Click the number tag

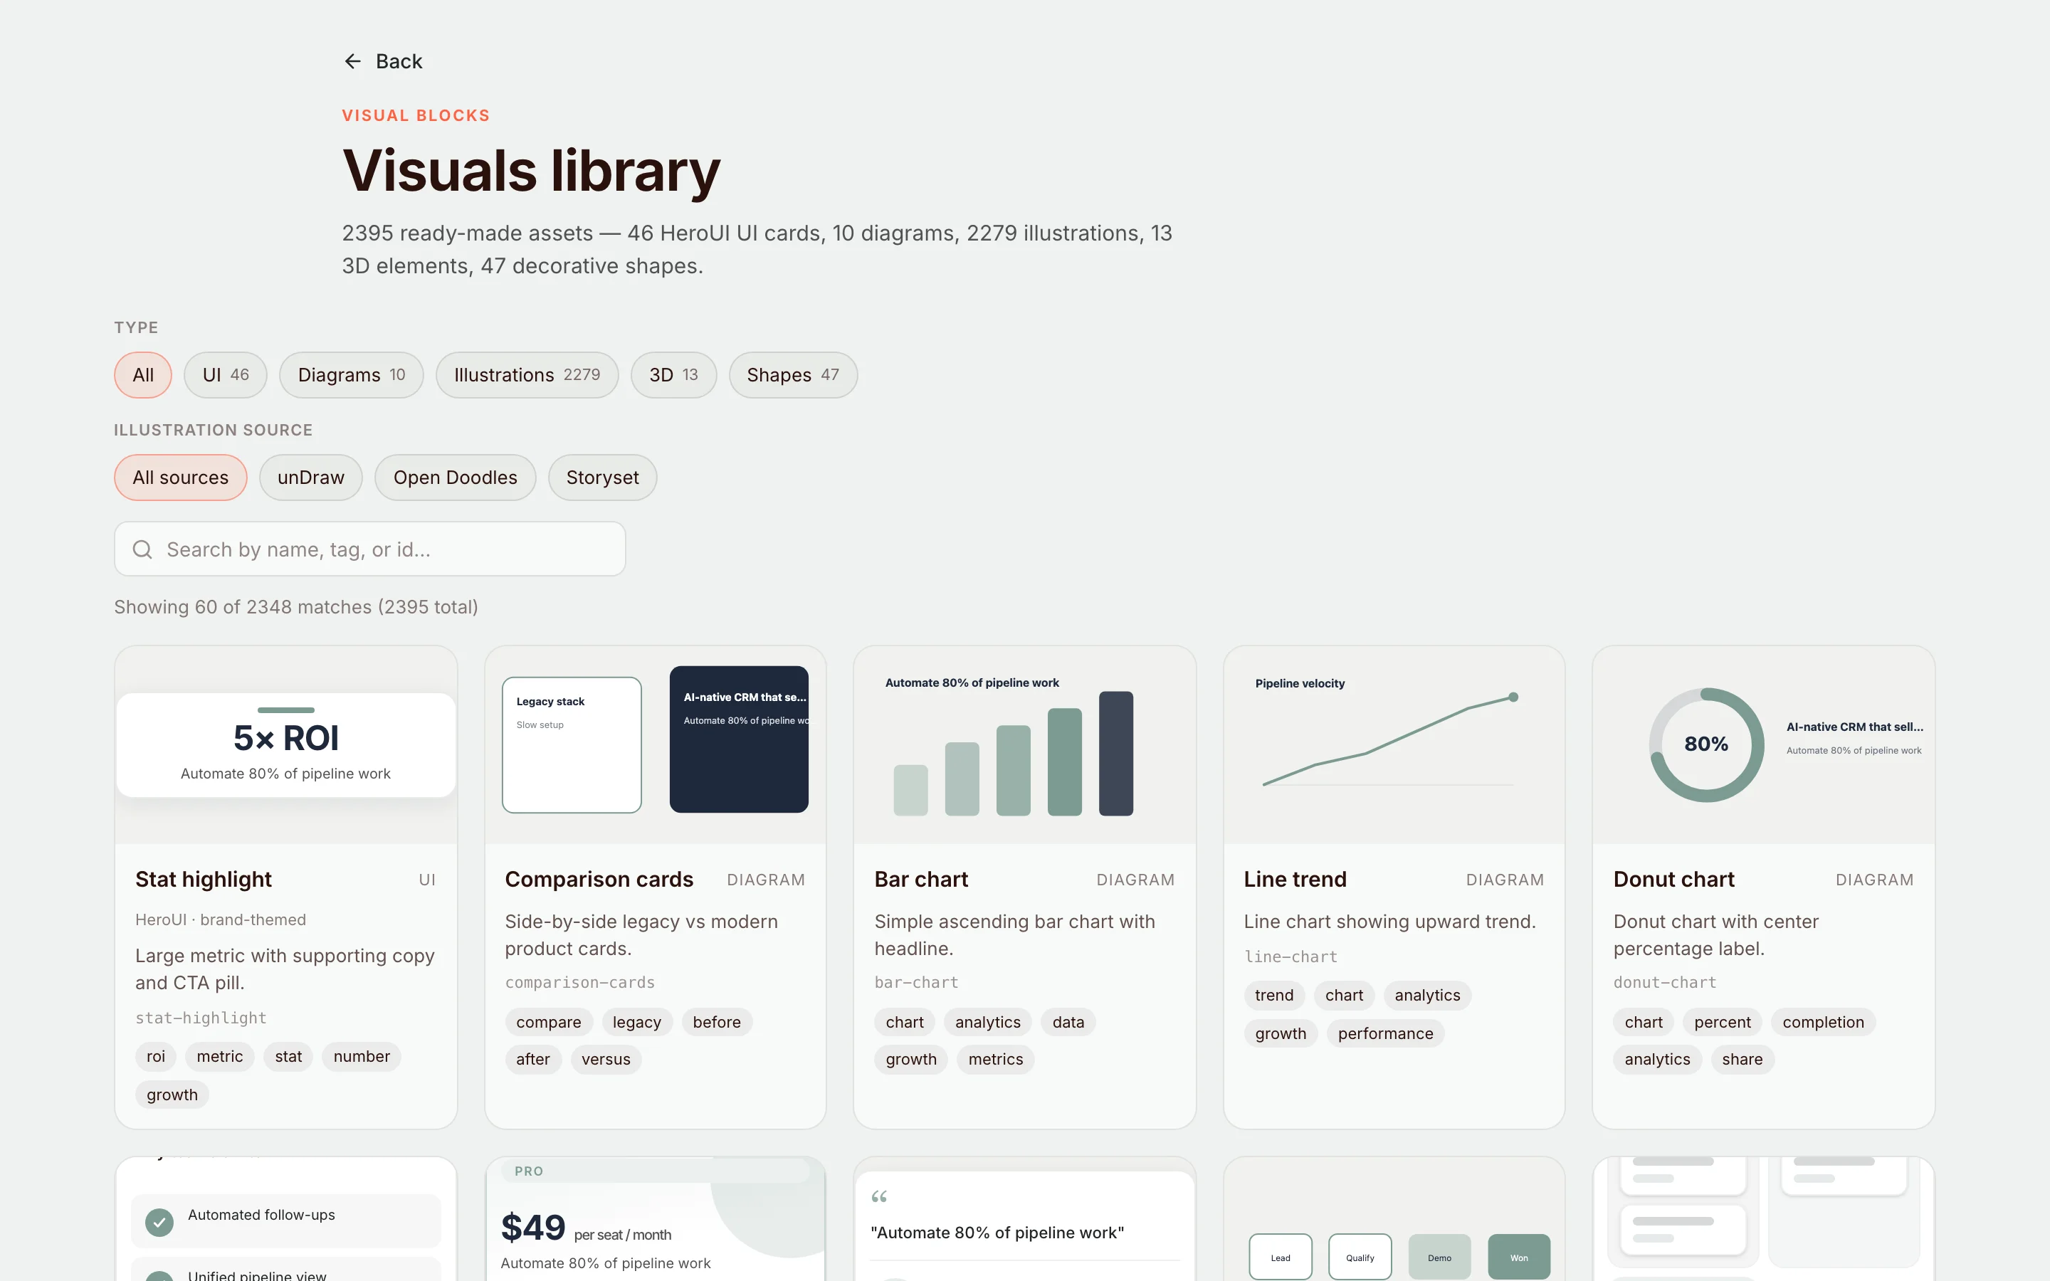tap(362, 1057)
